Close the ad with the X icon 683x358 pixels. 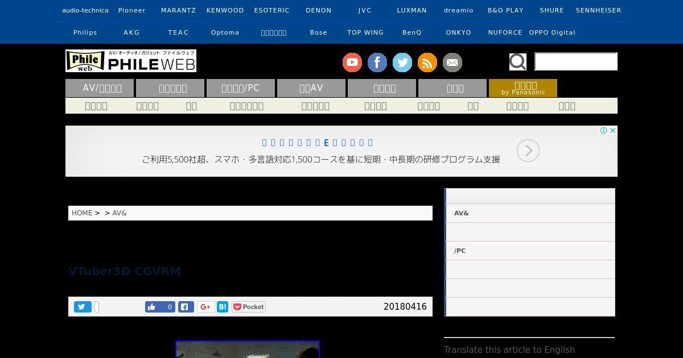click(x=613, y=130)
